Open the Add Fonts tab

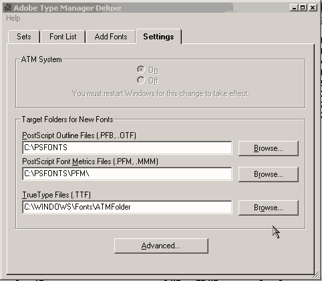tap(111, 37)
